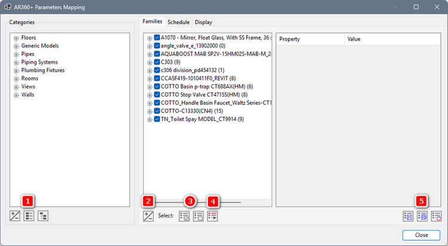448x246 pixels.
Task: Expand the Floors category node
Action: (16, 38)
